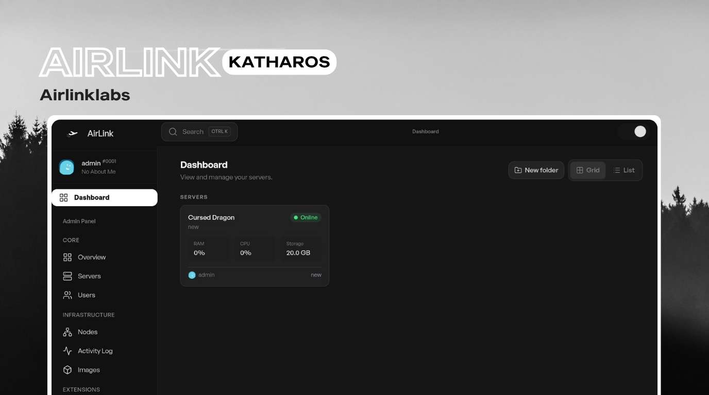
Task: Click the RAM 0% stat box
Action: pos(209,249)
